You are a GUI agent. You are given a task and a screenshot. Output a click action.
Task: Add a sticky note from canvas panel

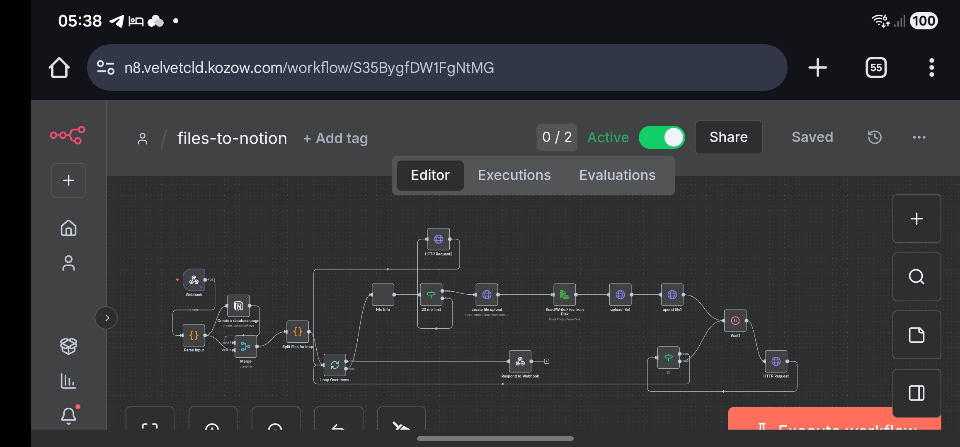(916, 335)
